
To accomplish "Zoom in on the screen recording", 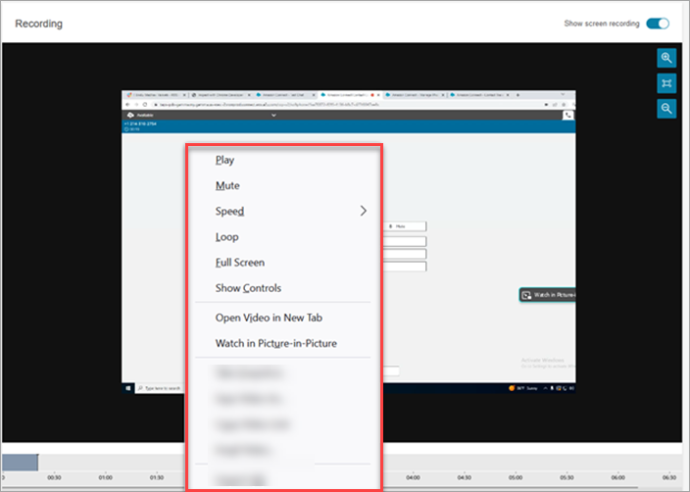I will pyautogui.click(x=666, y=58).
